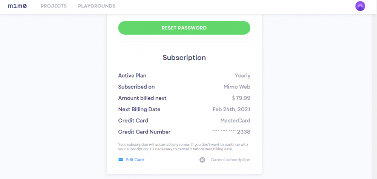Click the MasterCard value
Viewport: 377px width, 179px height.
tap(235, 121)
